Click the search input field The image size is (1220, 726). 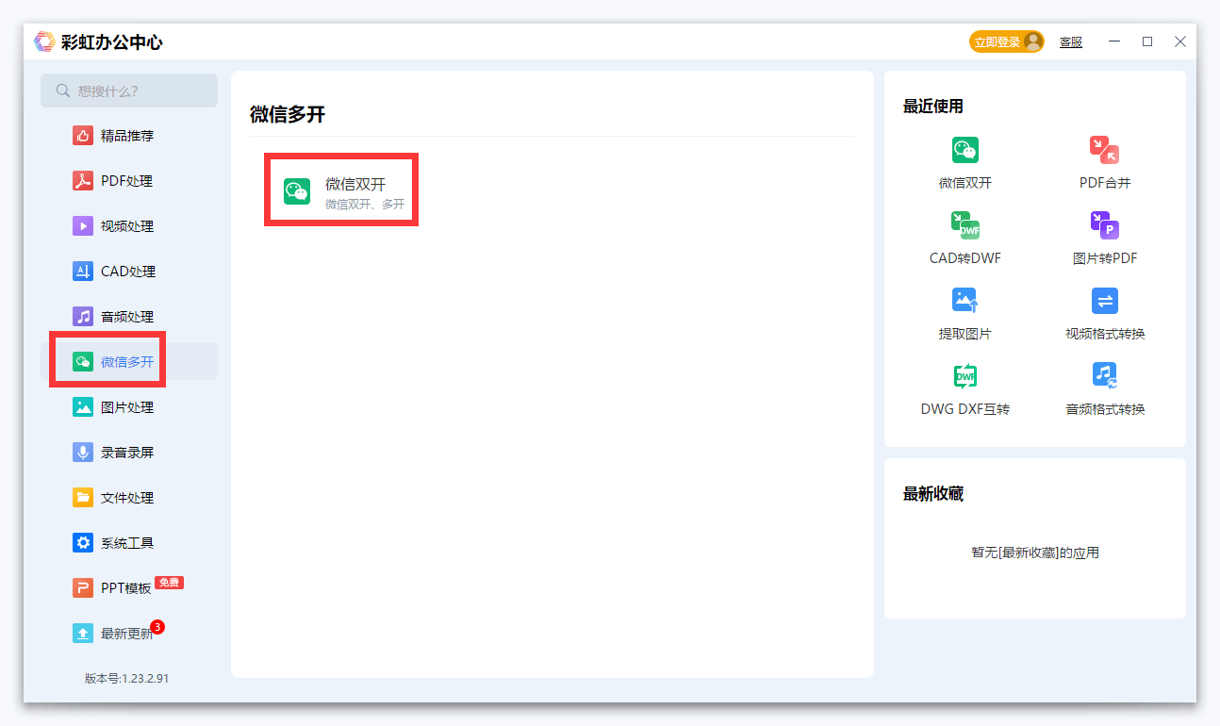coord(128,91)
